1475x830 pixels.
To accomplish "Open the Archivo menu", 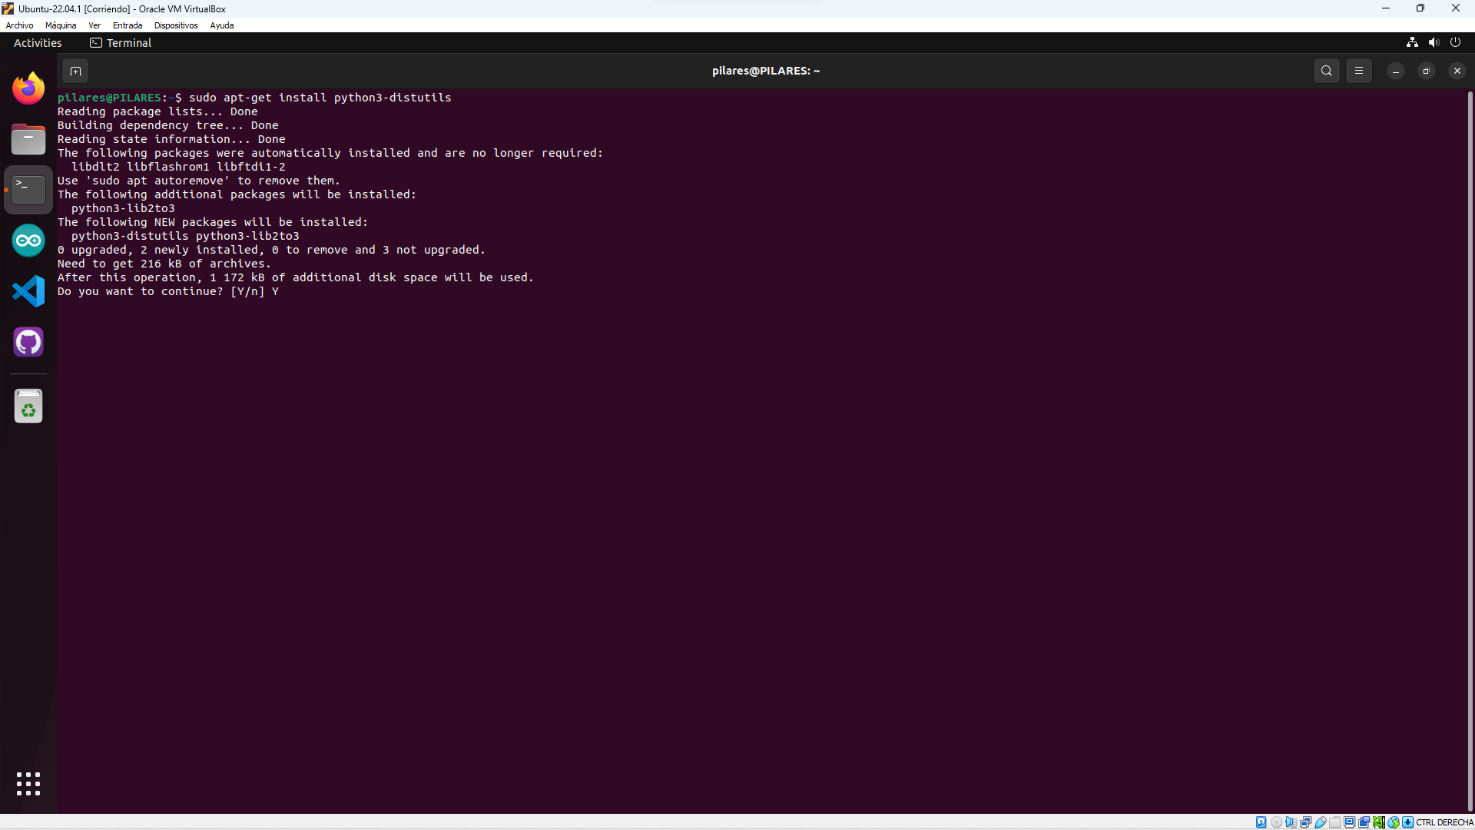I will tap(19, 25).
